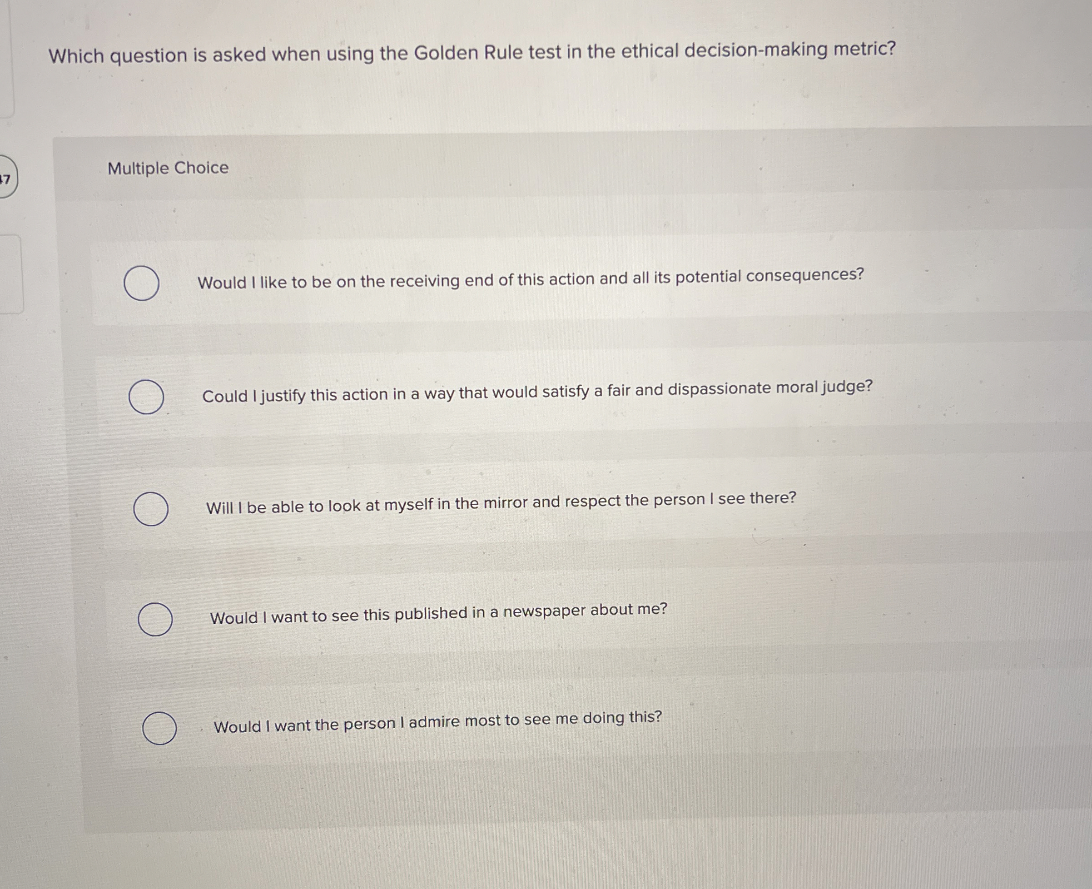This screenshot has height=889, width=1092.
Task: Select the radio button beside the newspaper question
Action: point(157,620)
